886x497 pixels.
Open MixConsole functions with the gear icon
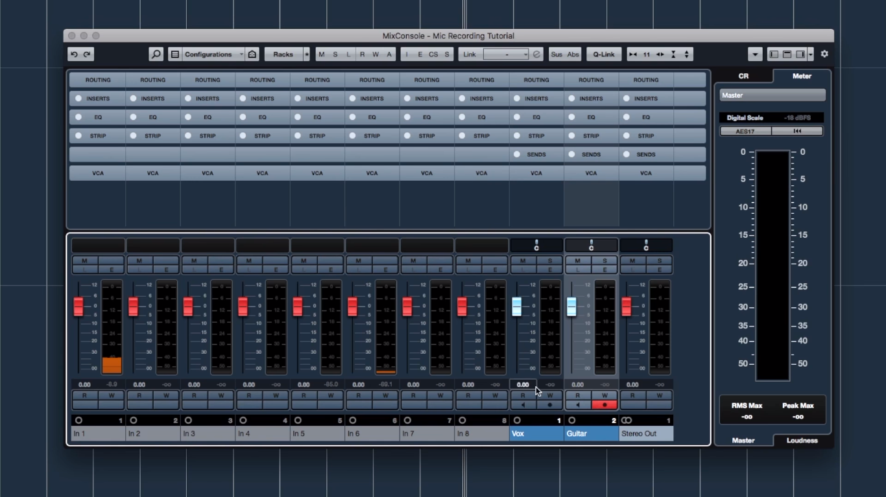pos(824,54)
